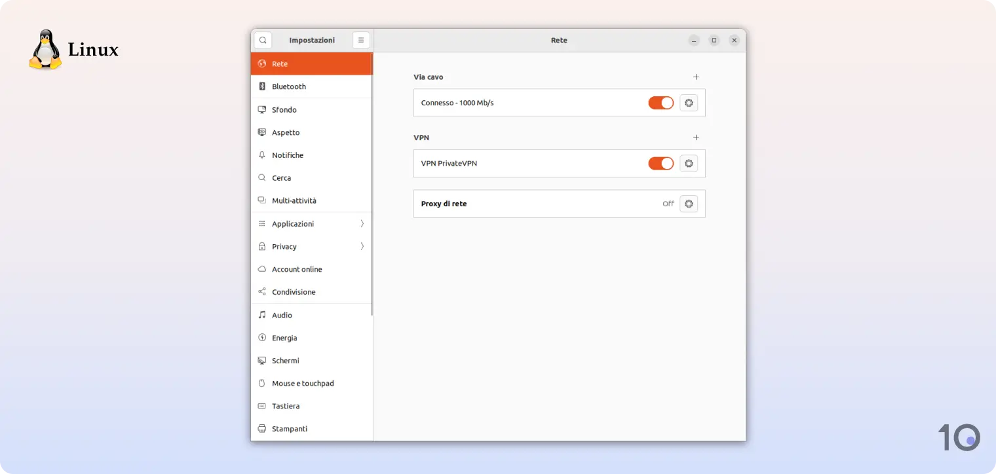Click the Stampanti printer icon
Viewport: 996px width, 474px height.
pyautogui.click(x=262, y=429)
